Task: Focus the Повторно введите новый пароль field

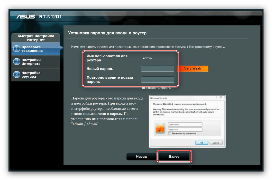Action: pyautogui.click(x=158, y=79)
